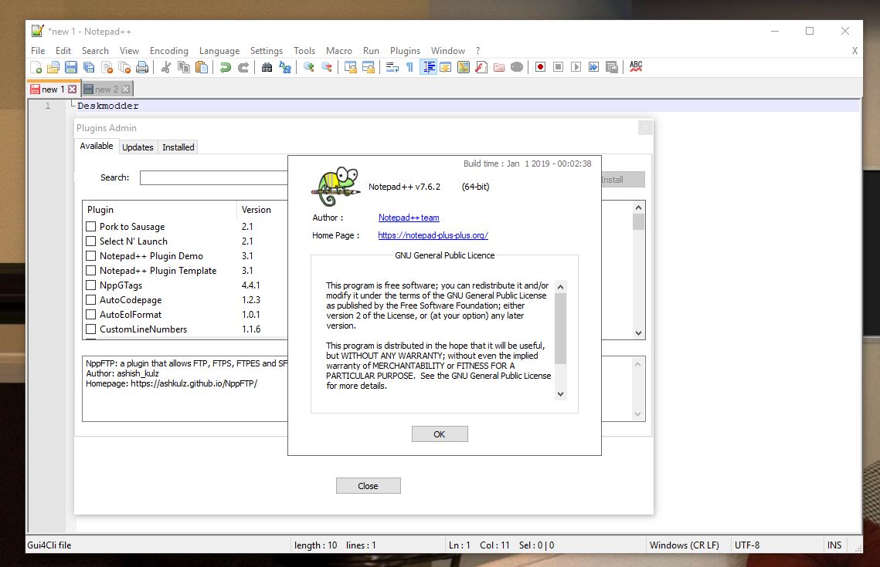The width and height of the screenshot is (880, 567).
Task: Click the Install button in Plugins Admin
Action: [x=623, y=179]
